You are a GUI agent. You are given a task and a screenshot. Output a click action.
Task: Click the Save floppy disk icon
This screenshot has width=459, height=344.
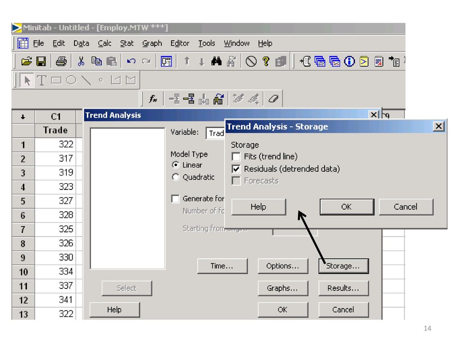point(41,61)
